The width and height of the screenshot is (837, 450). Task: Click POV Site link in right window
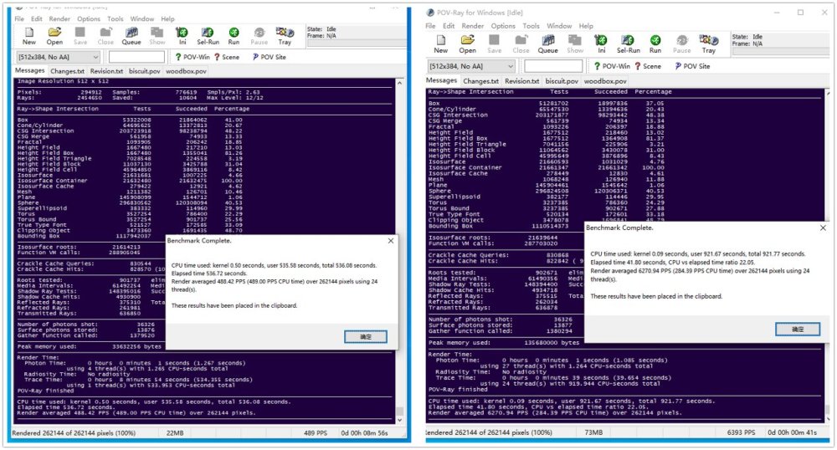click(692, 66)
